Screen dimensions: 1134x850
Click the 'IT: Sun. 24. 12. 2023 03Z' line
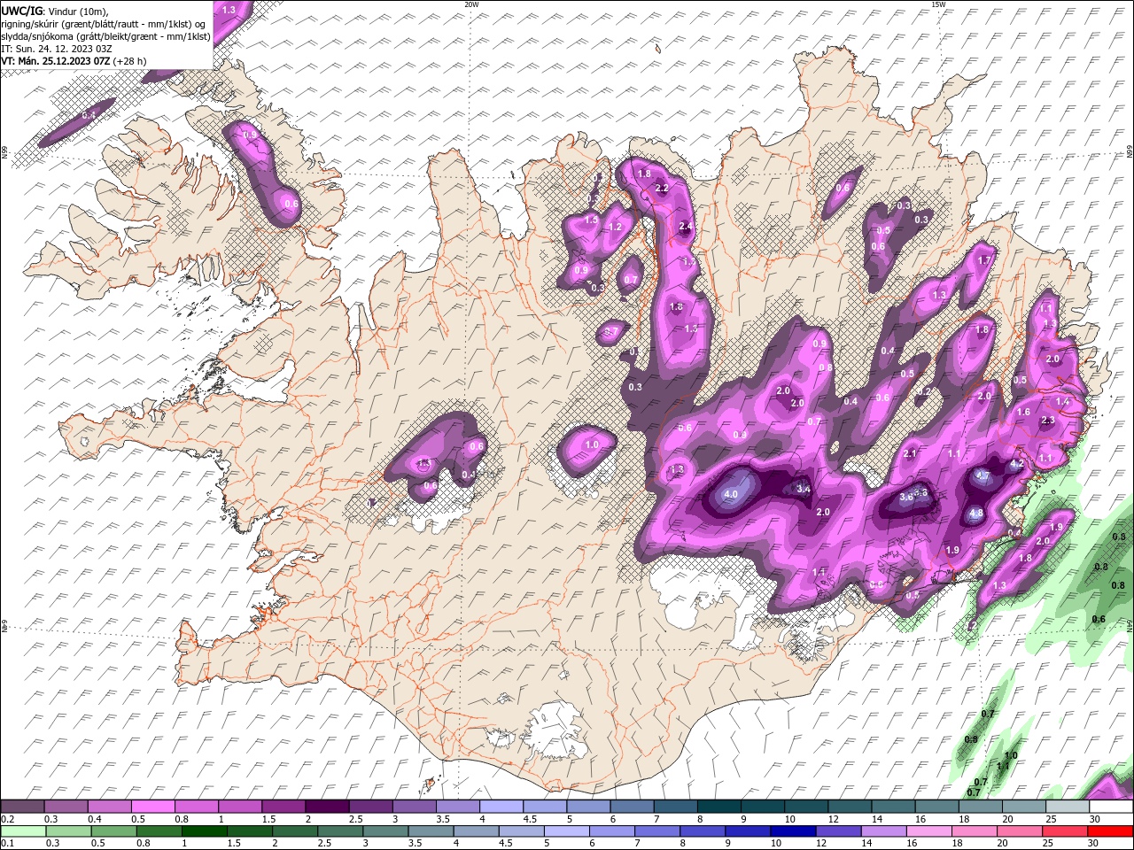(56, 49)
